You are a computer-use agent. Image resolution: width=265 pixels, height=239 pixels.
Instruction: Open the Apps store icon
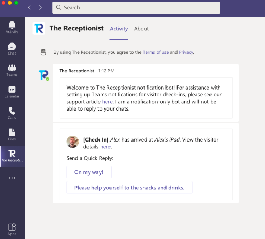(12, 230)
